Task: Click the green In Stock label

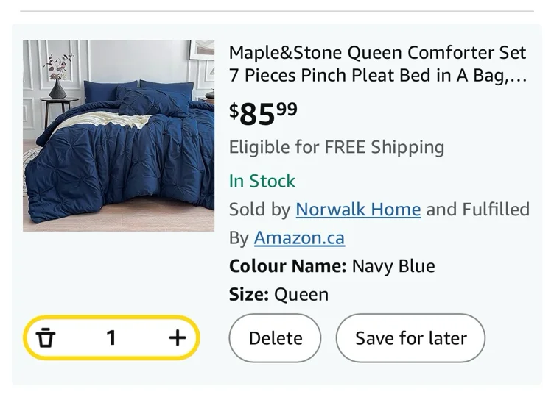Action: 262,181
